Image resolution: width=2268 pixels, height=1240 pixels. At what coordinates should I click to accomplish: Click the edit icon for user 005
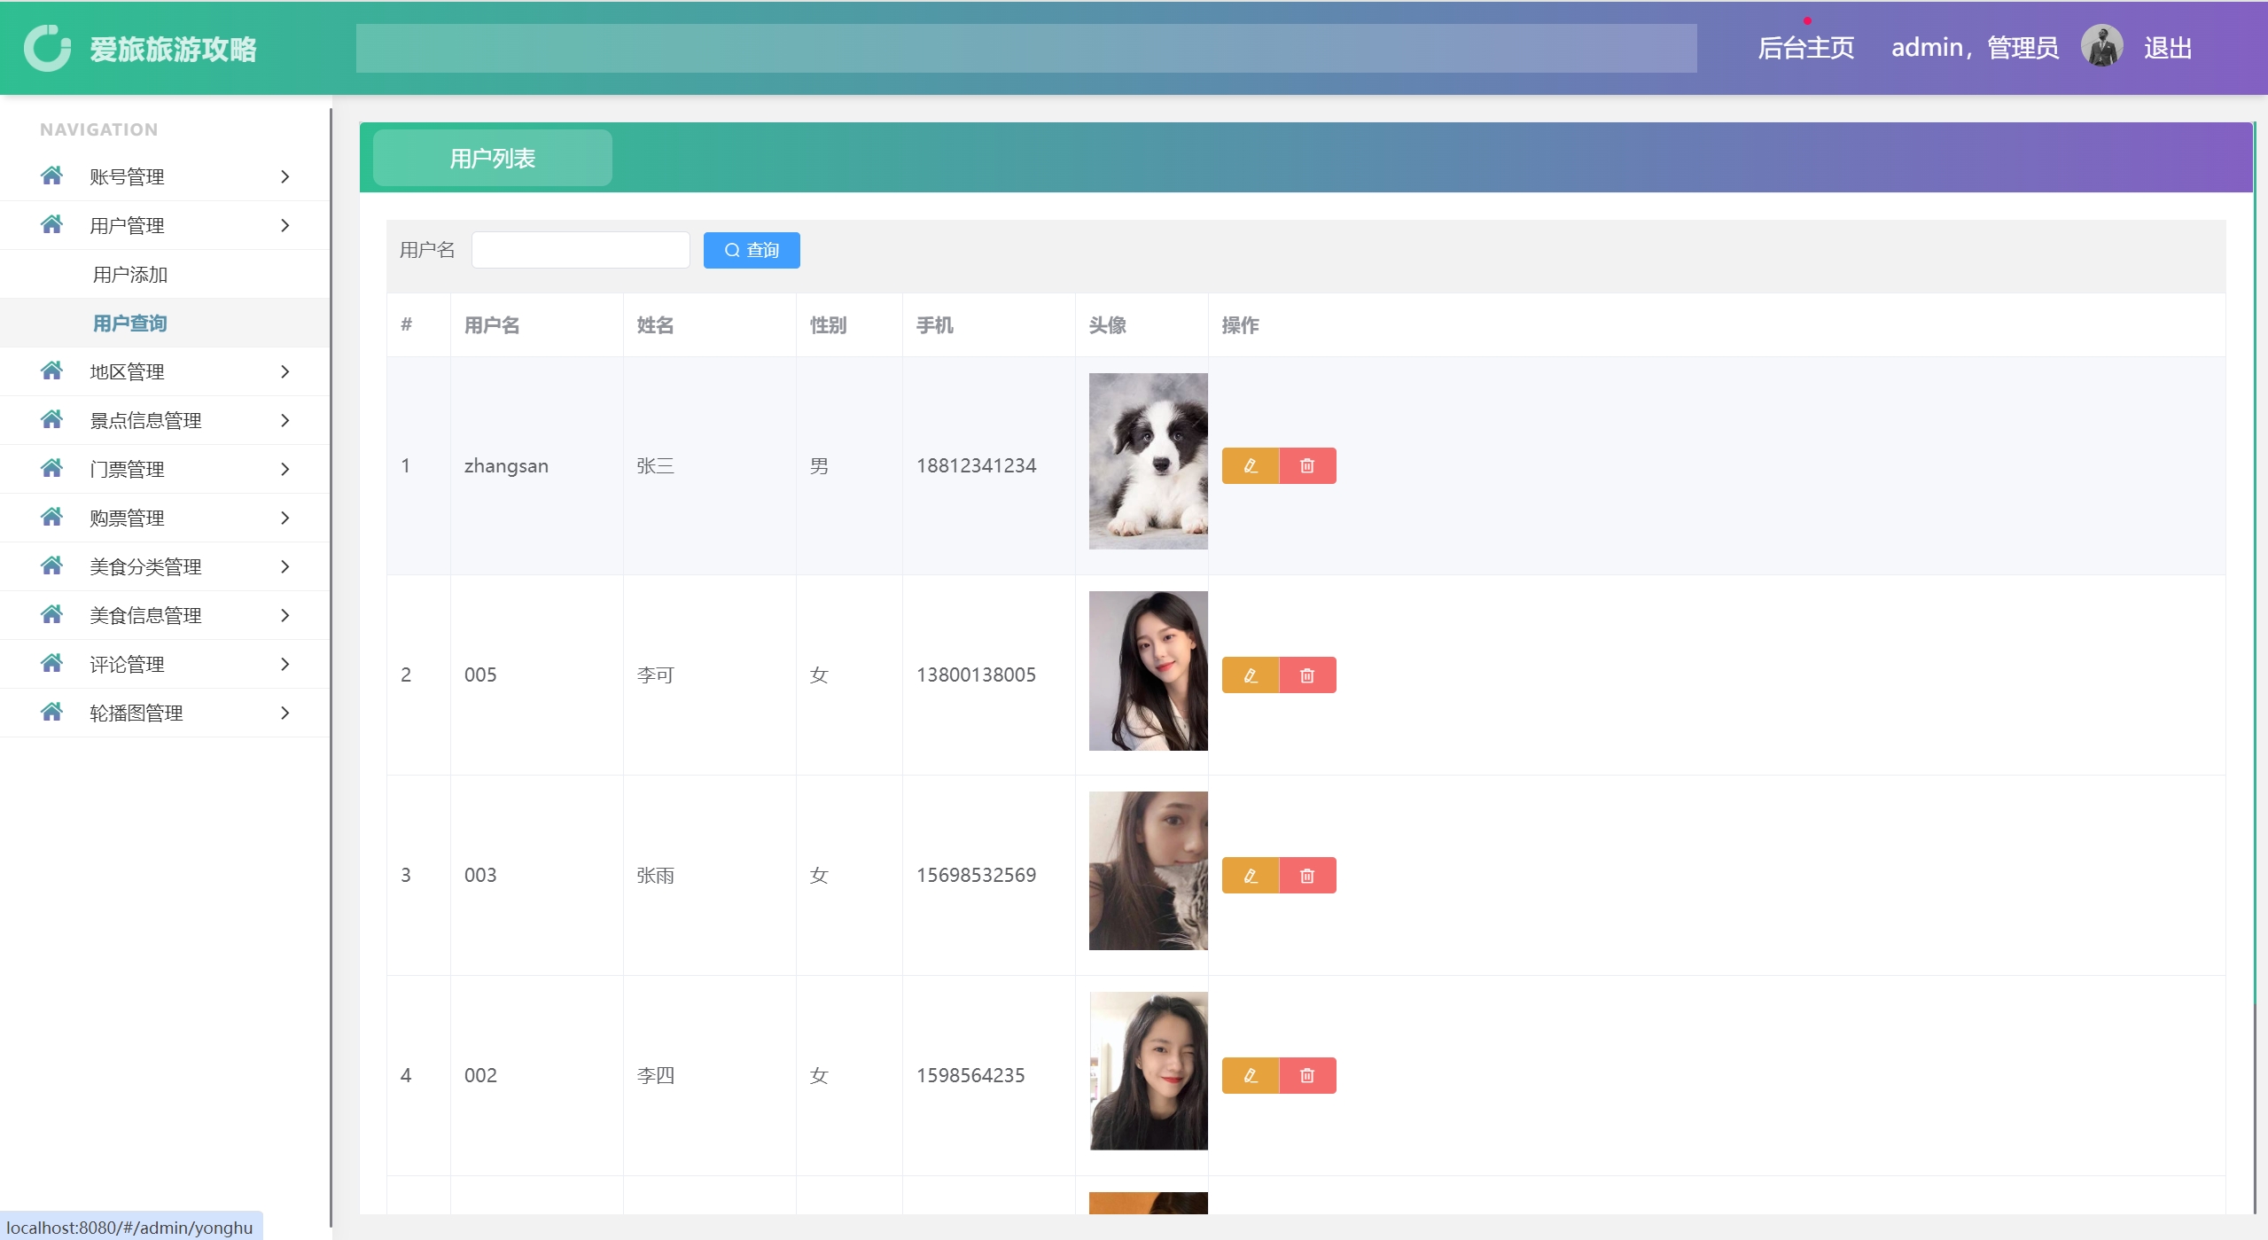(x=1250, y=675)
